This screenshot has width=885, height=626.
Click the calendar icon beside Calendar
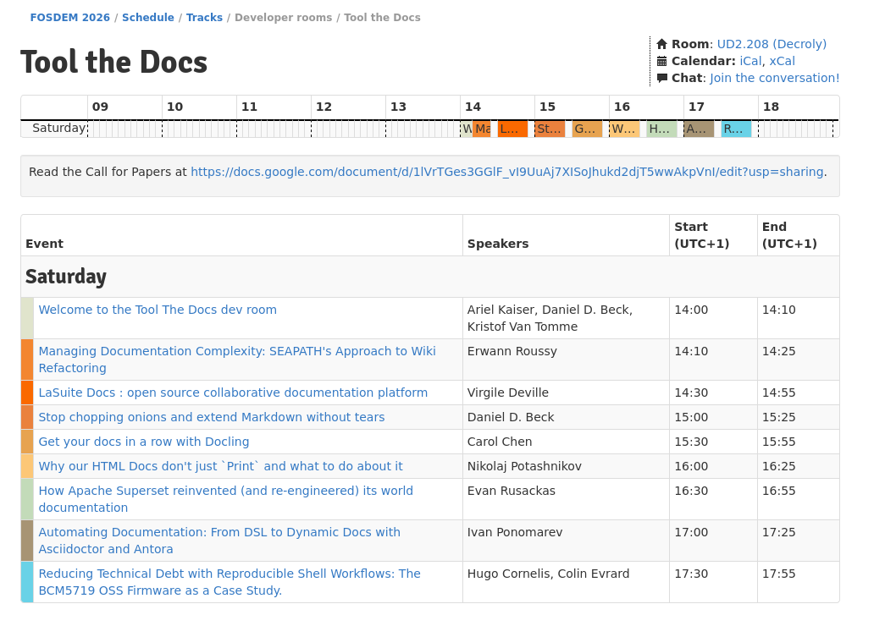662,61
